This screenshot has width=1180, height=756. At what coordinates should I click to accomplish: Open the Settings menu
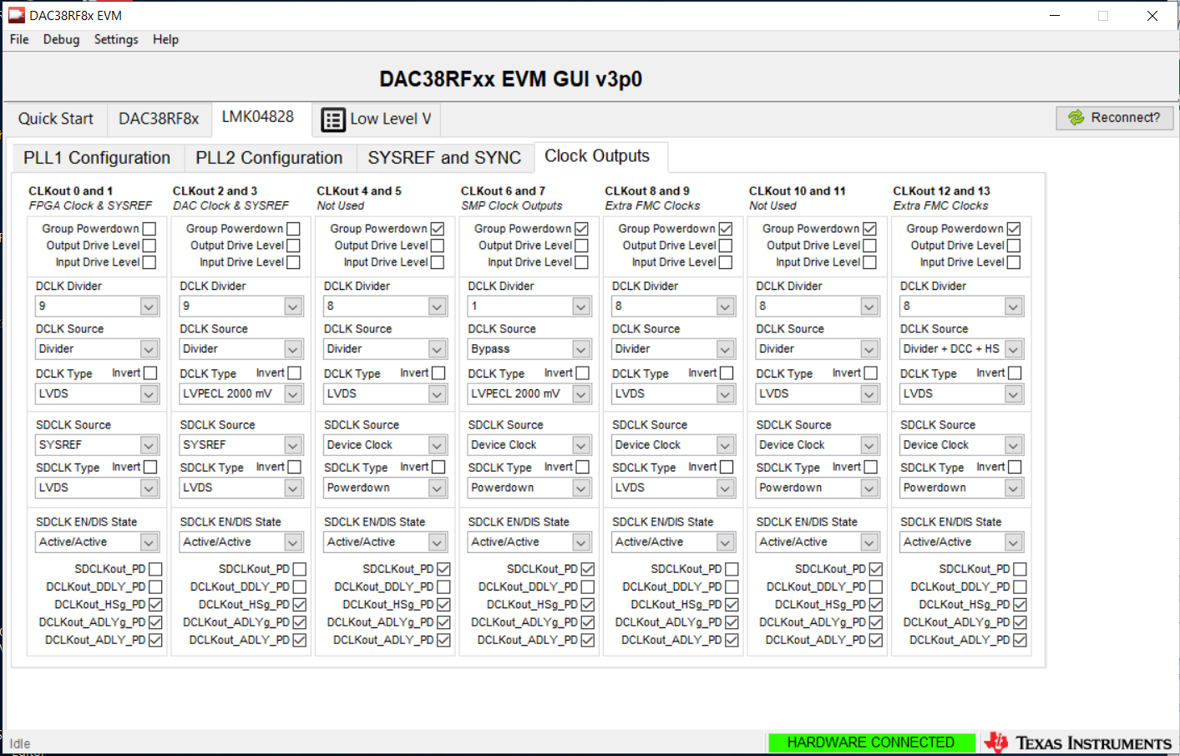point(116,39)
